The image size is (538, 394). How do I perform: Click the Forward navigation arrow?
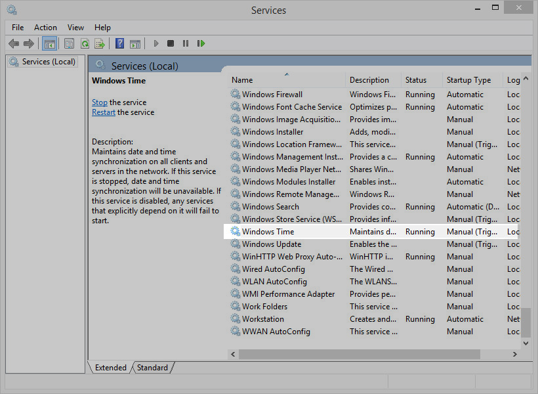(30, 43)
